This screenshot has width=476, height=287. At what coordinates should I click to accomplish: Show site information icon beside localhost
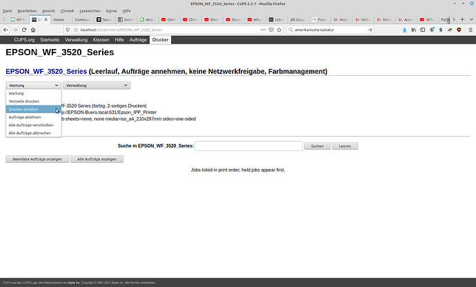pos(76,30)
